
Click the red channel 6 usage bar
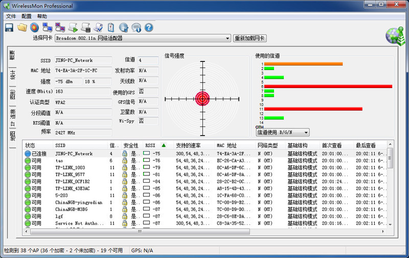[328, 87]
